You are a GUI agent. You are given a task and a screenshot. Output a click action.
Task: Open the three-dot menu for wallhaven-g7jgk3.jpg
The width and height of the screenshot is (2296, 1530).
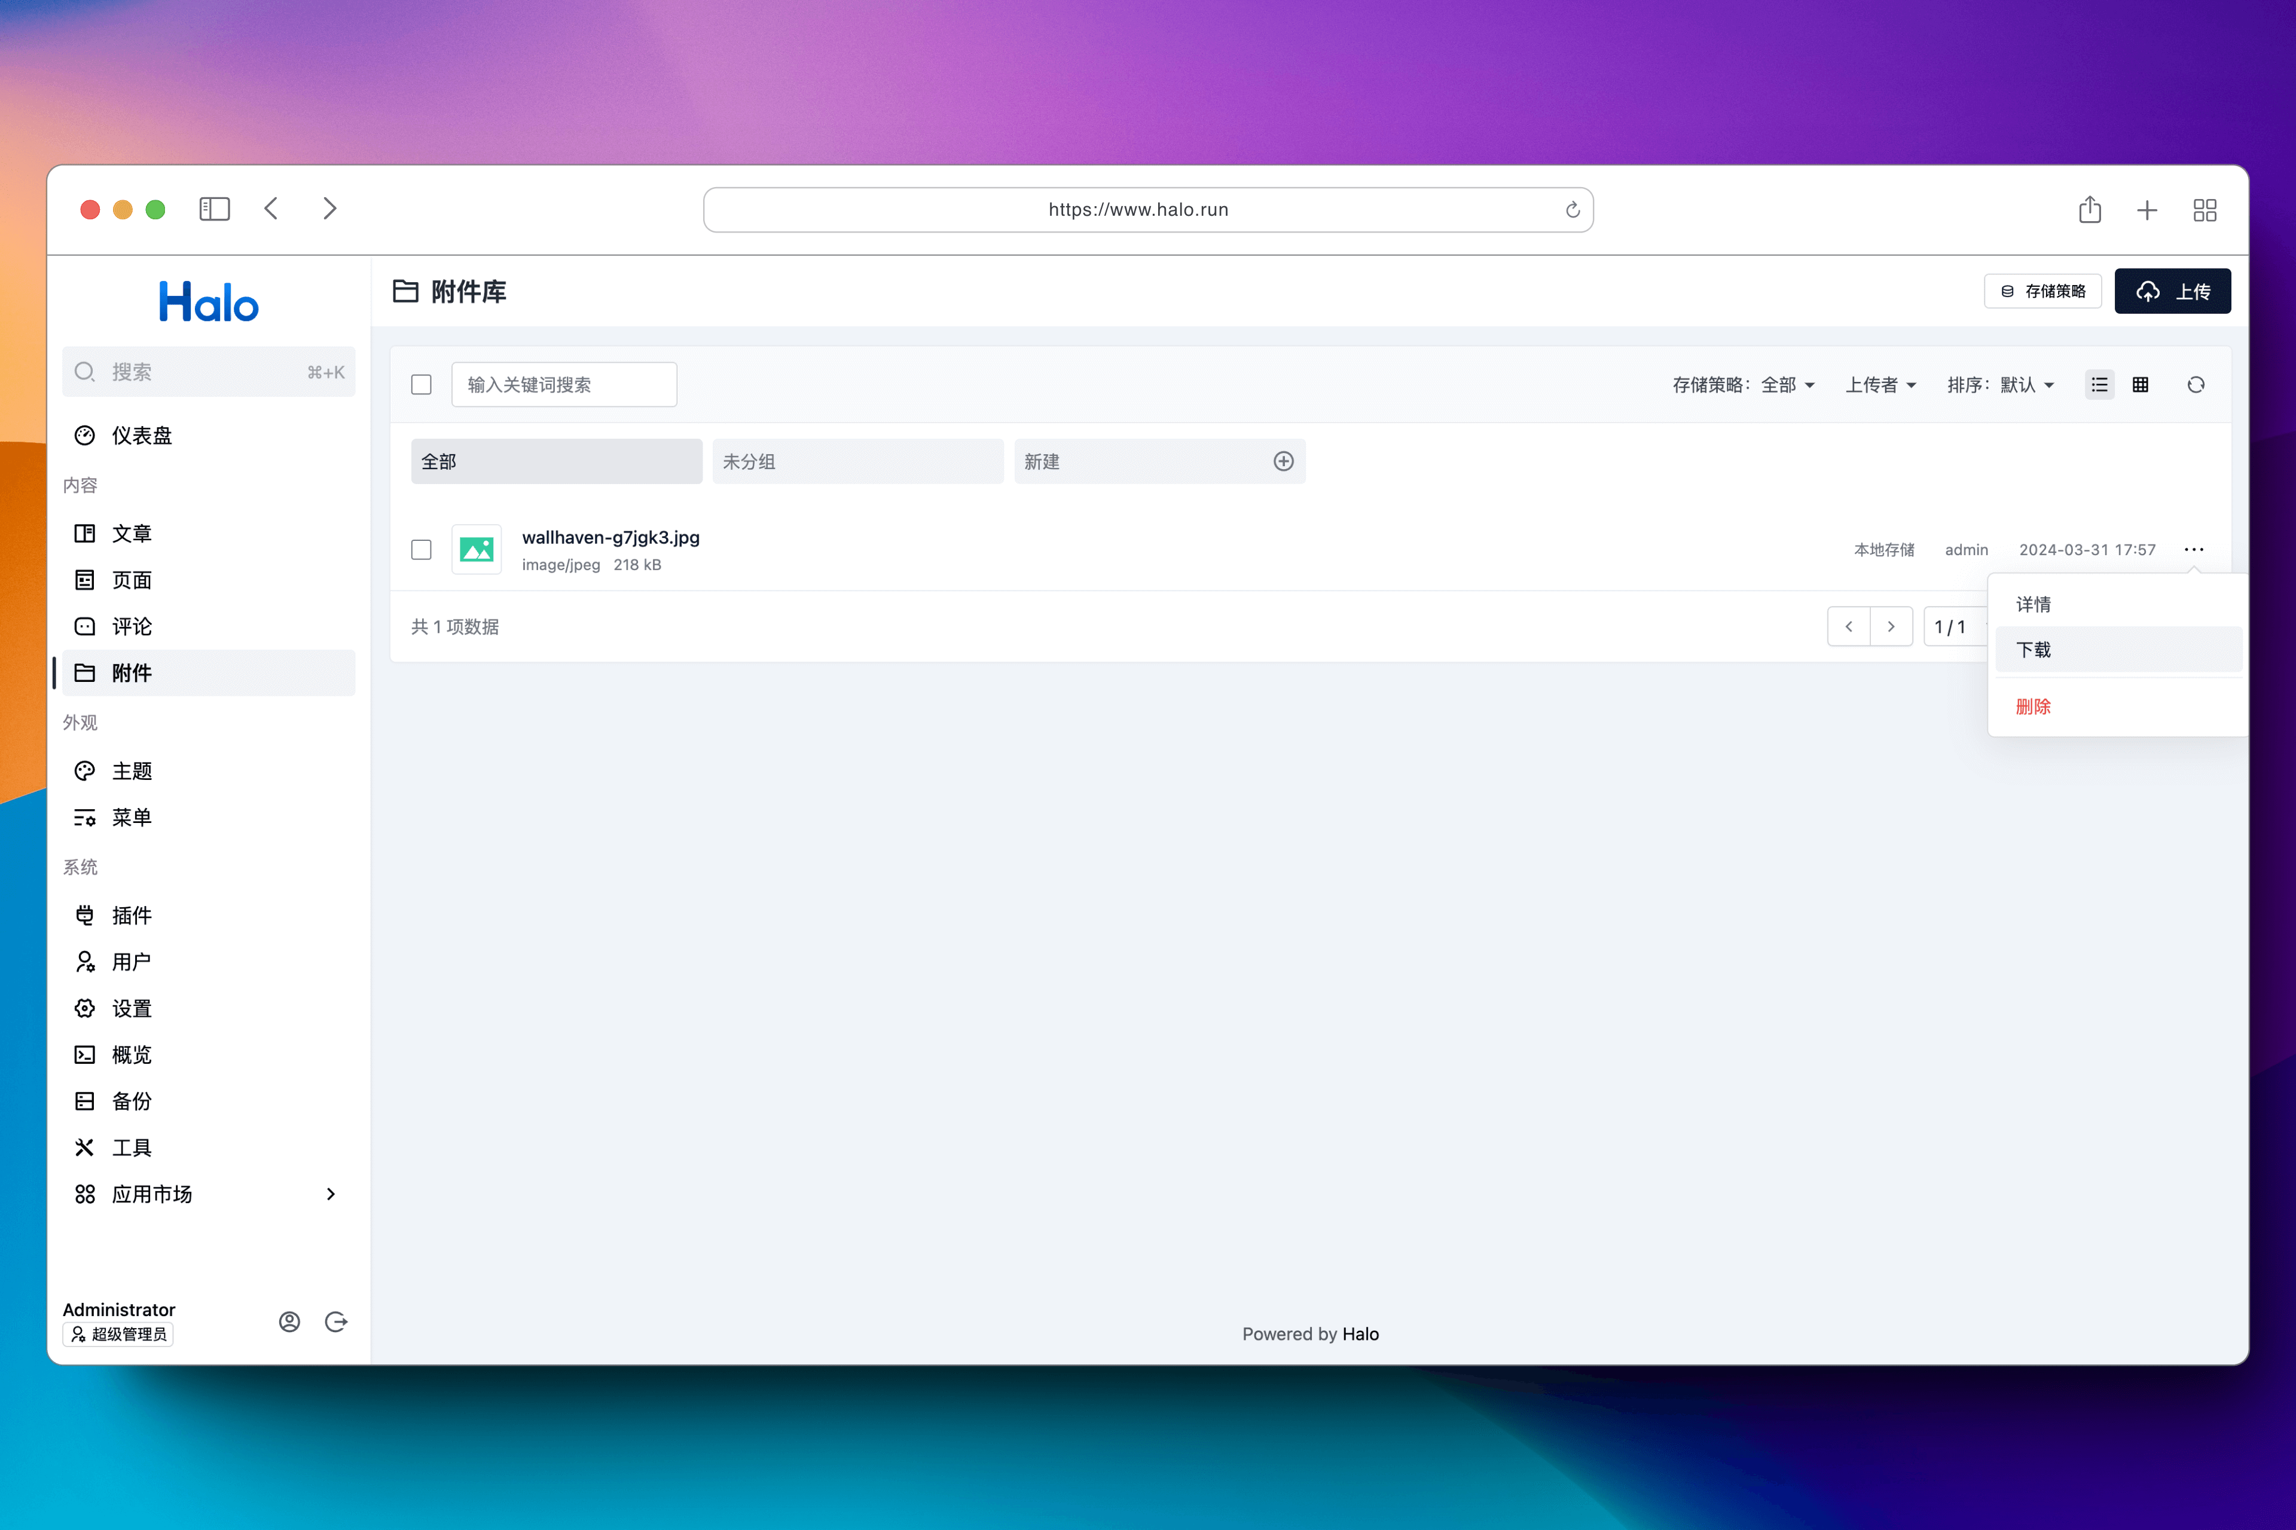[2194, 549]
